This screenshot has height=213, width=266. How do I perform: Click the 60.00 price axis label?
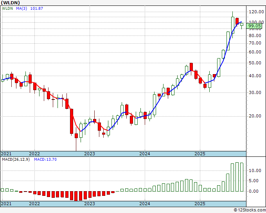tap(255, 52)
